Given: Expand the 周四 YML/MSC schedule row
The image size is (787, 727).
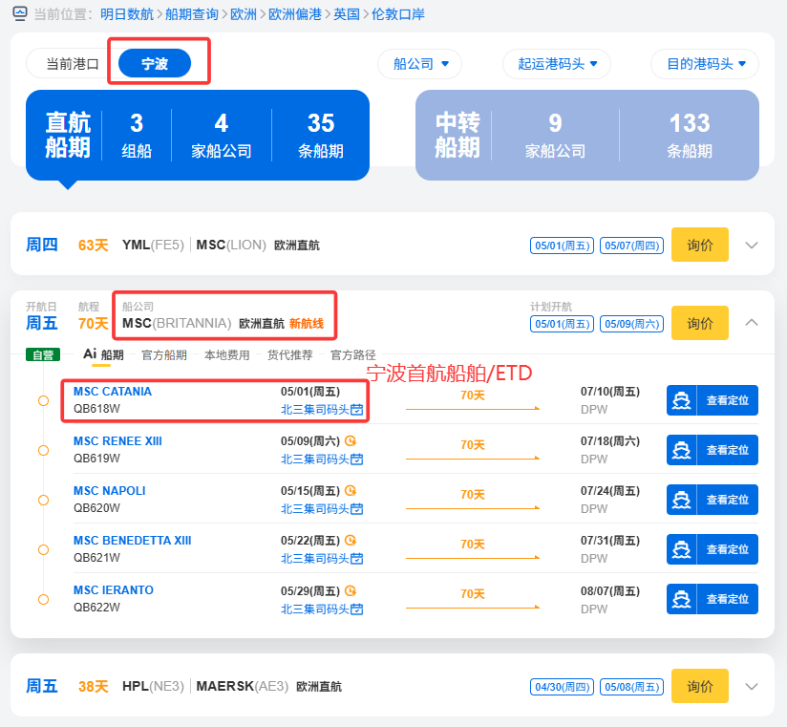Looking at the screenshot, I should click(752, 245).
